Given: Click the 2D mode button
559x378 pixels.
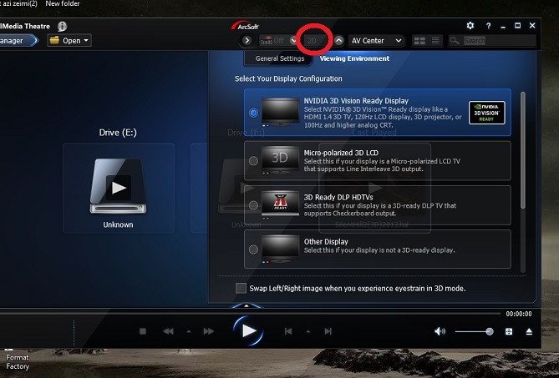Looking at the screenshot, I should [x=313, y=41].
